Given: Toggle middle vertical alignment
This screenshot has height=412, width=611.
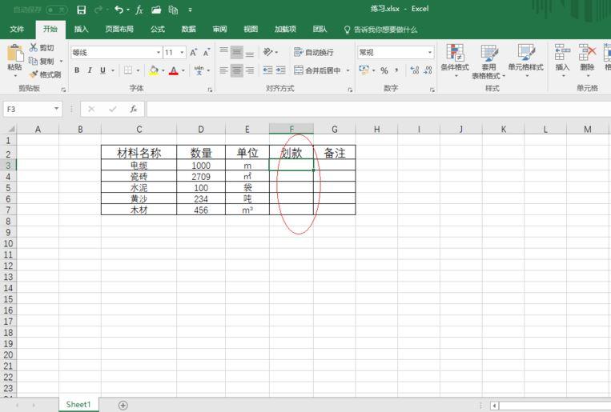Looking at the screenshot, I should (x=236, y=52).
